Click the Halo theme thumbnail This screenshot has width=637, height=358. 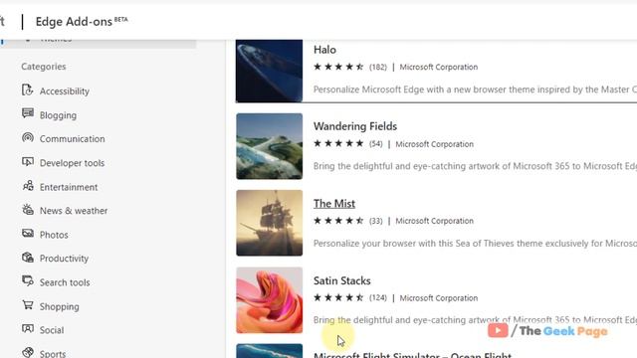tap(270, 71)
